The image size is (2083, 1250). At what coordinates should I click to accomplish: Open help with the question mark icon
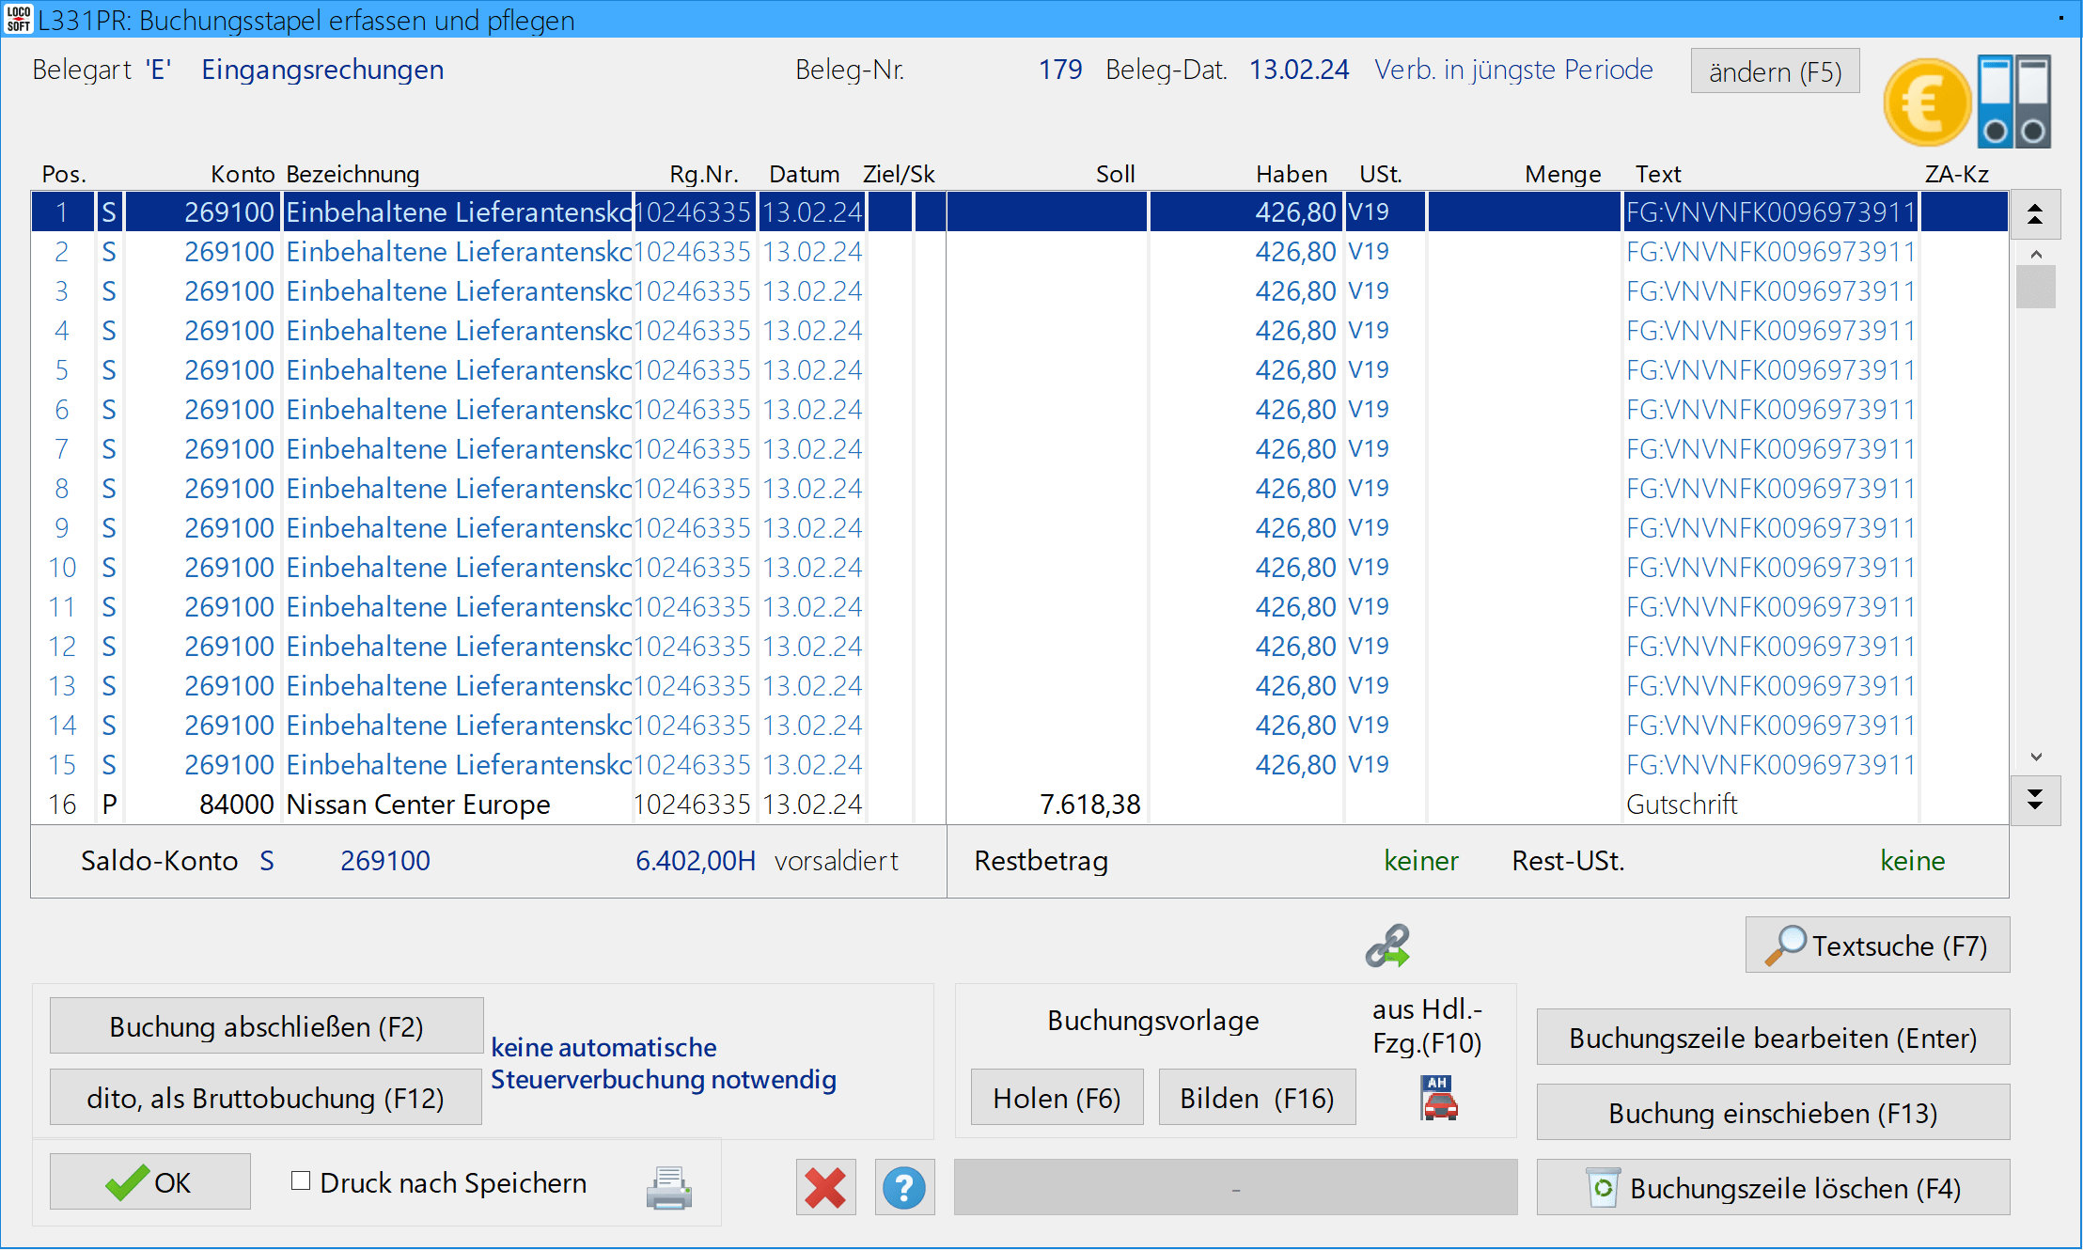click(904, 1187)
